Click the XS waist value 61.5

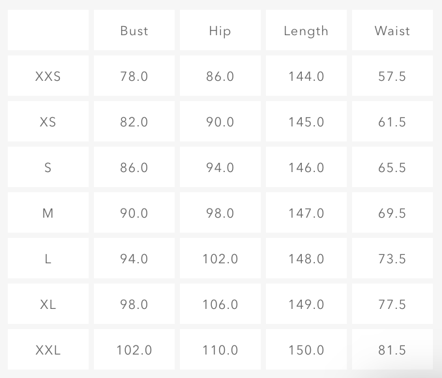point(392,122)
